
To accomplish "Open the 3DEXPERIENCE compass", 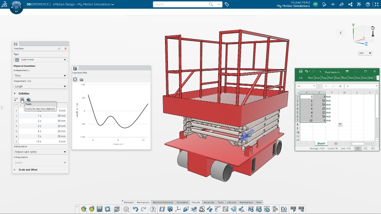I will coord(16,7).
